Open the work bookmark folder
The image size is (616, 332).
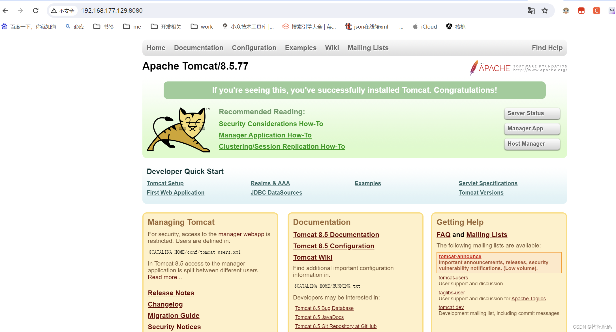pyautogui.click(x=202, y=27)
